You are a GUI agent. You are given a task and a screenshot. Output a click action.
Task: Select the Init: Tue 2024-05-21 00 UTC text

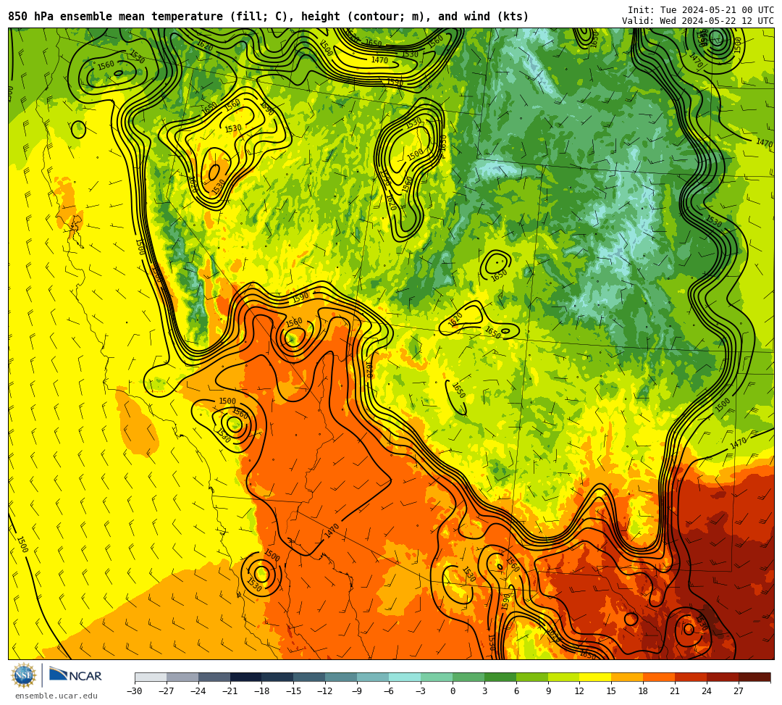click(x=701, y=10)
